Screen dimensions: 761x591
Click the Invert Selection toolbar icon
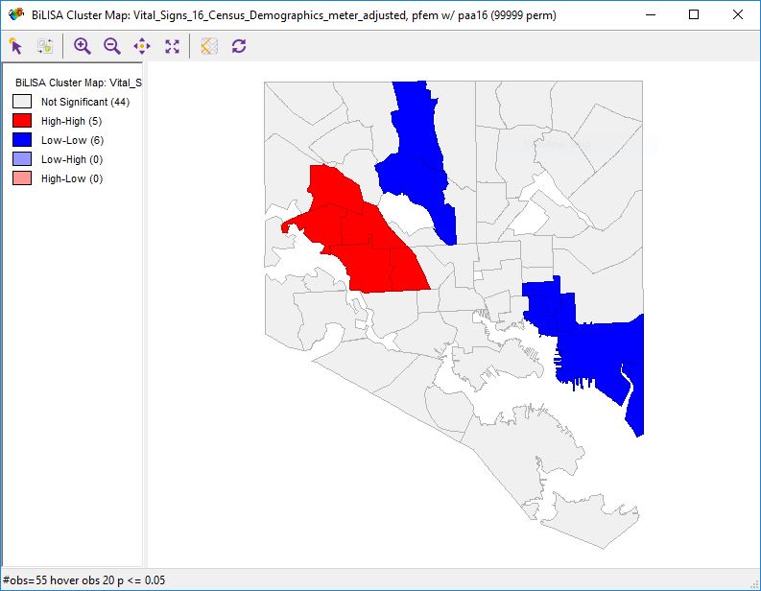click(45, 46)
